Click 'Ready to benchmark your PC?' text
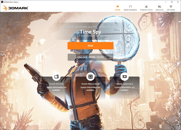The width and height of the screenshot is (181, 130). coord(81,27)
